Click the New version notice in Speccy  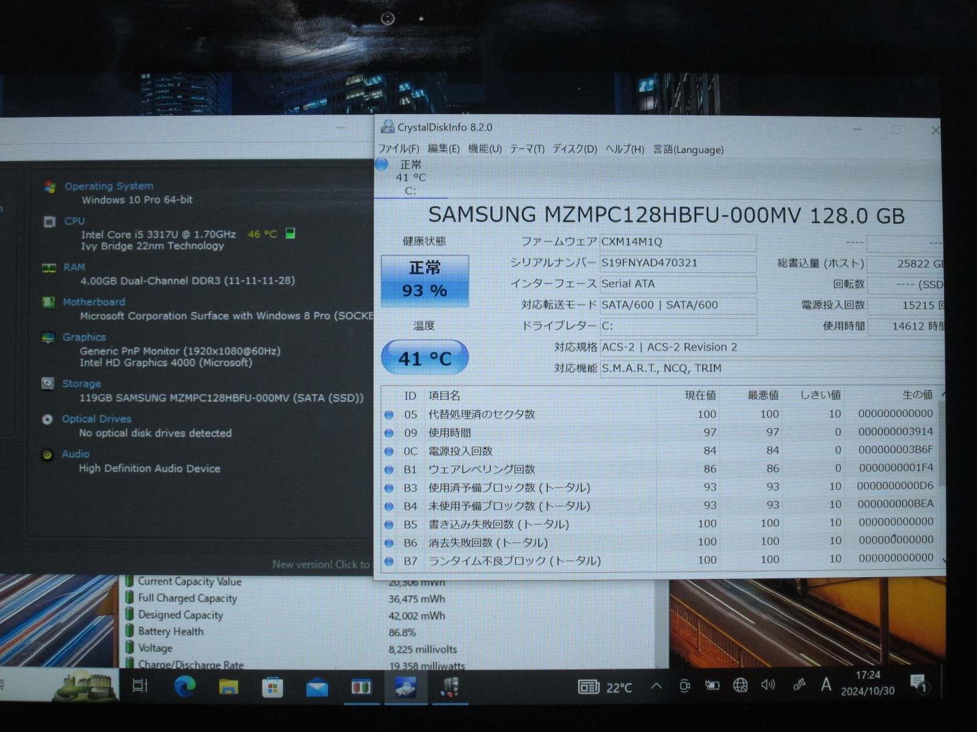321,564
